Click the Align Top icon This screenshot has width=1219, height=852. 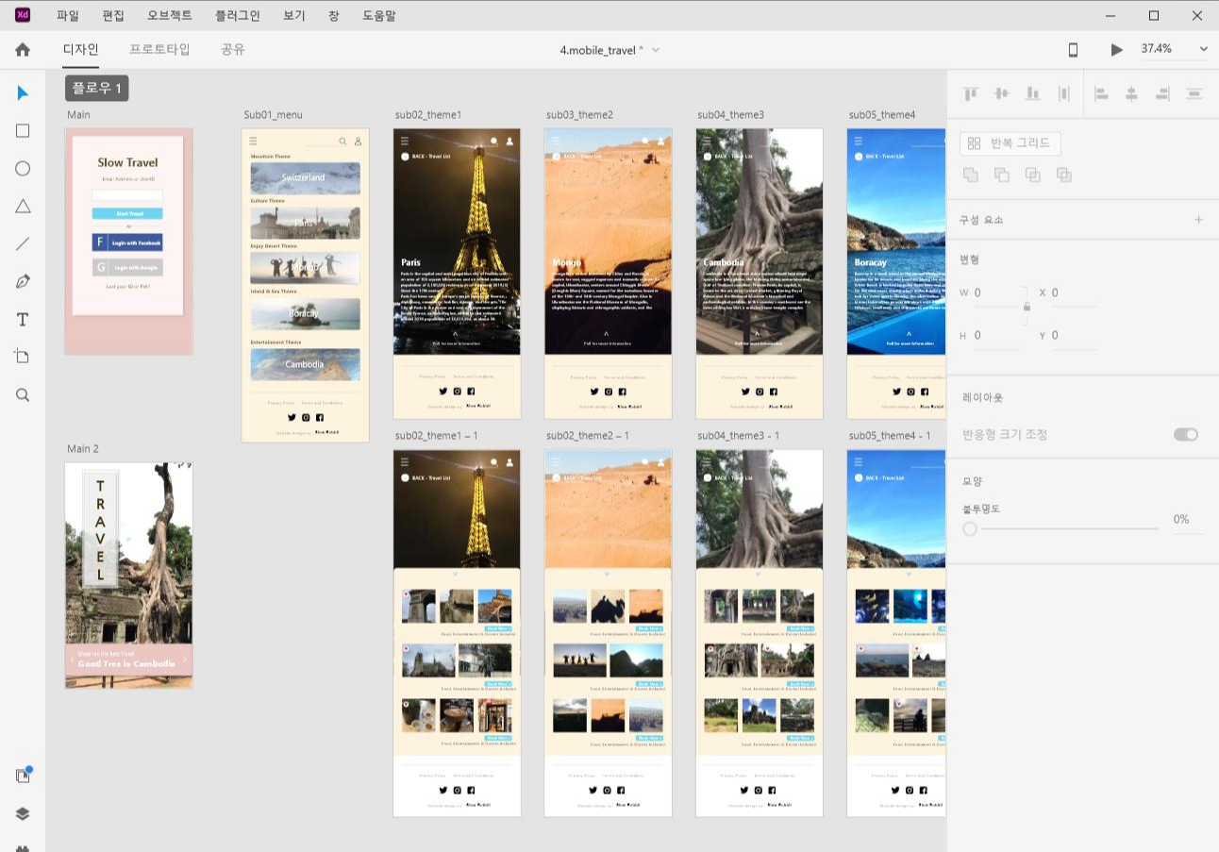[x=970, y=93]
